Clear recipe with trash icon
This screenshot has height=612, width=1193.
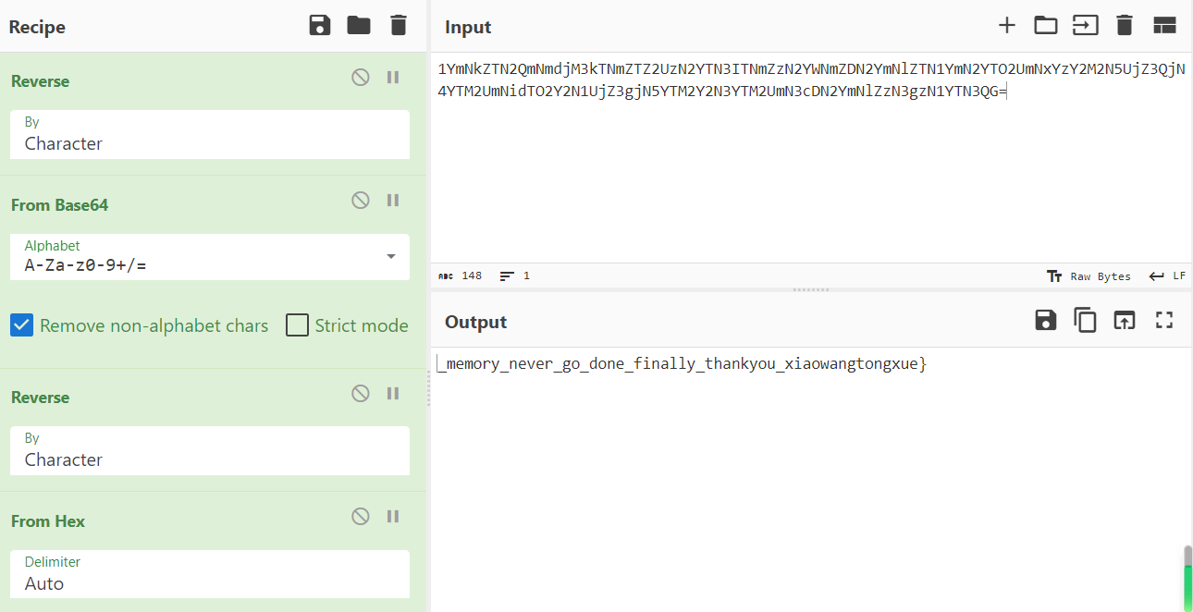[x=399, y=26]
